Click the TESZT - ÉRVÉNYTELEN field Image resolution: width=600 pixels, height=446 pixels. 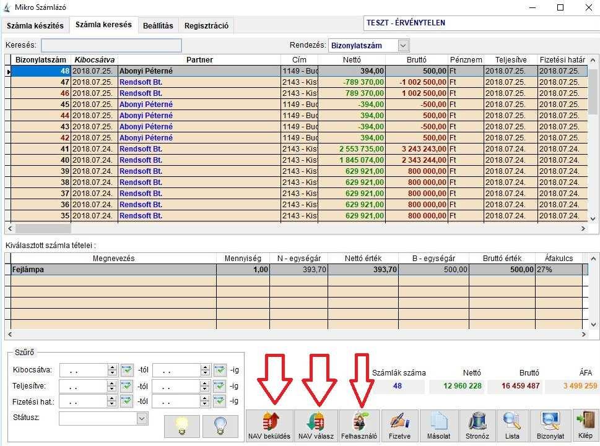481,23
